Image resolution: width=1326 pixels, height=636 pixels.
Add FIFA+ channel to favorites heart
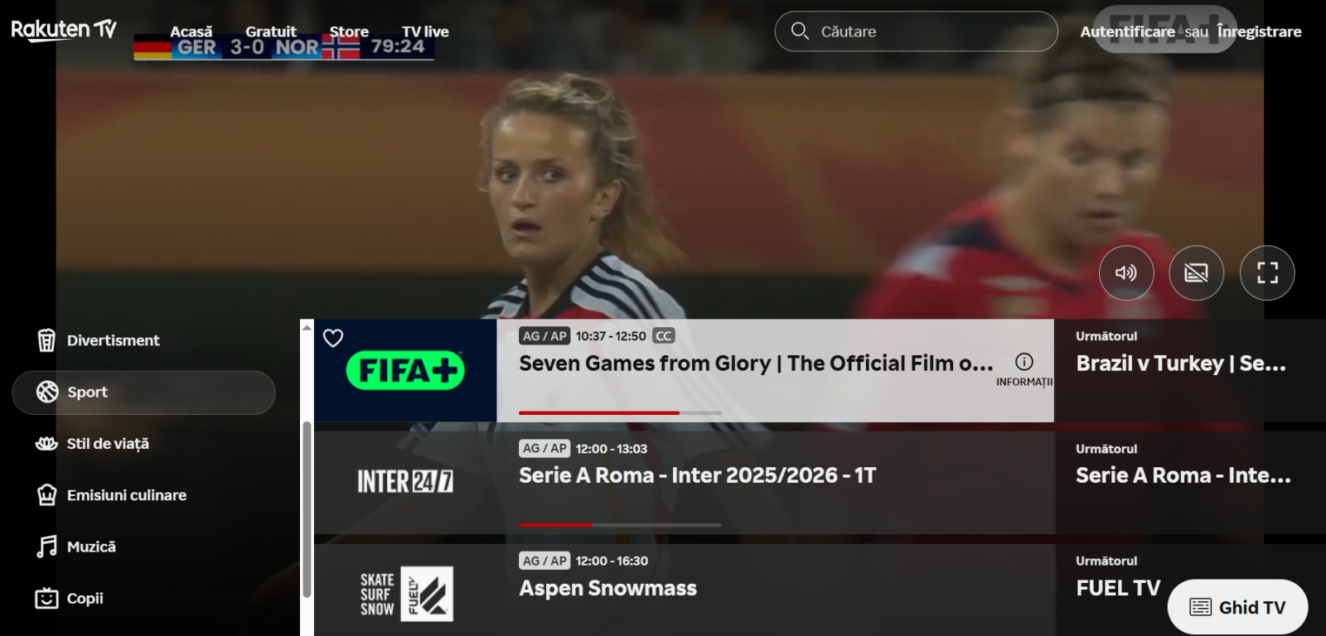click(333, 338)
